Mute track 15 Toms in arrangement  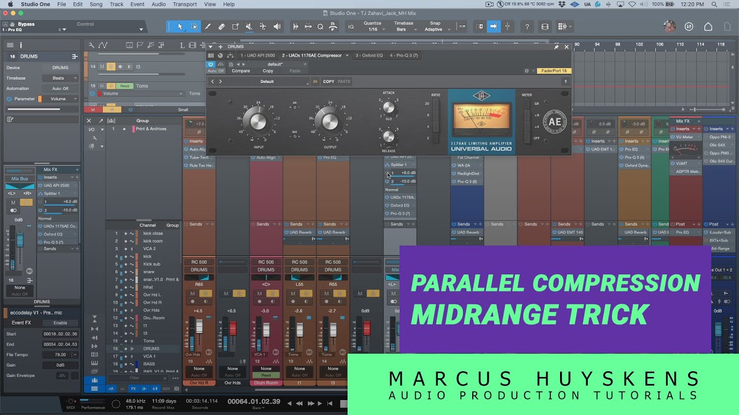tap(102, 86)
